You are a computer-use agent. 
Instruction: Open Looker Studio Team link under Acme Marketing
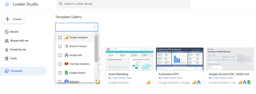point(122,78)
